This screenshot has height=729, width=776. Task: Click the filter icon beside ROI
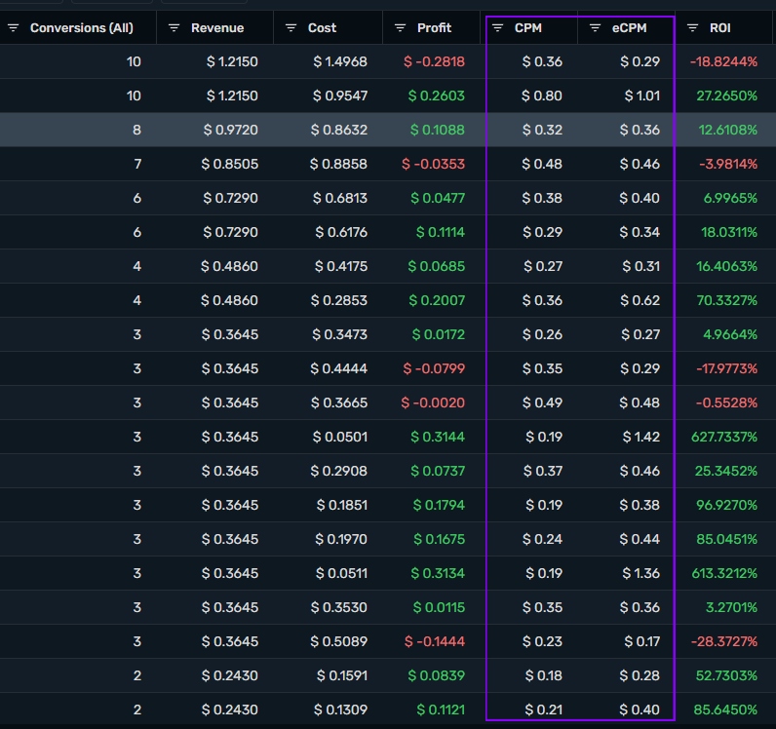point(693,28)
